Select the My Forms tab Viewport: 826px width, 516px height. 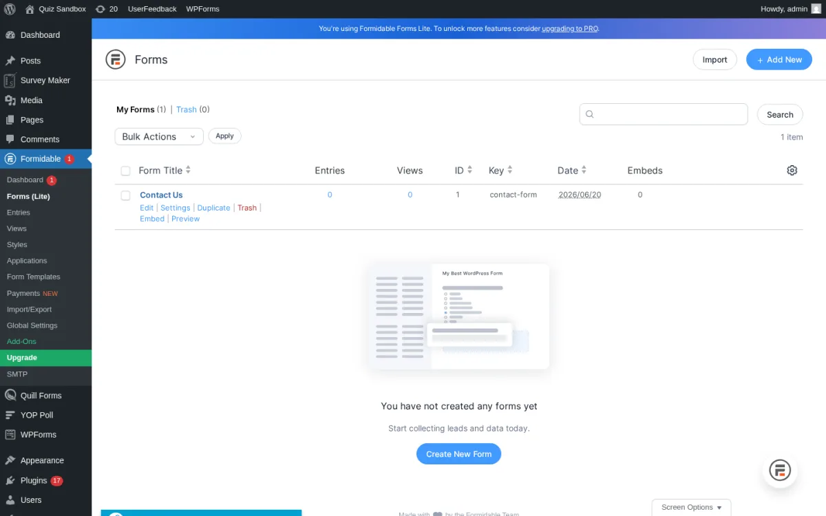pyautogui.click(x=136, y=109)
